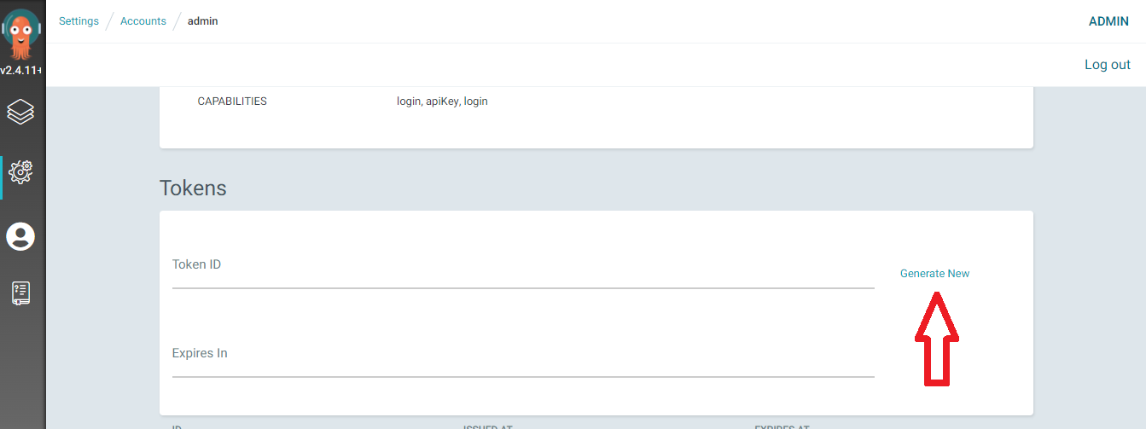This screenshot has height=429, width=1146.
Task: Click the CAPABILITIES label
Action: click(232, 101)
